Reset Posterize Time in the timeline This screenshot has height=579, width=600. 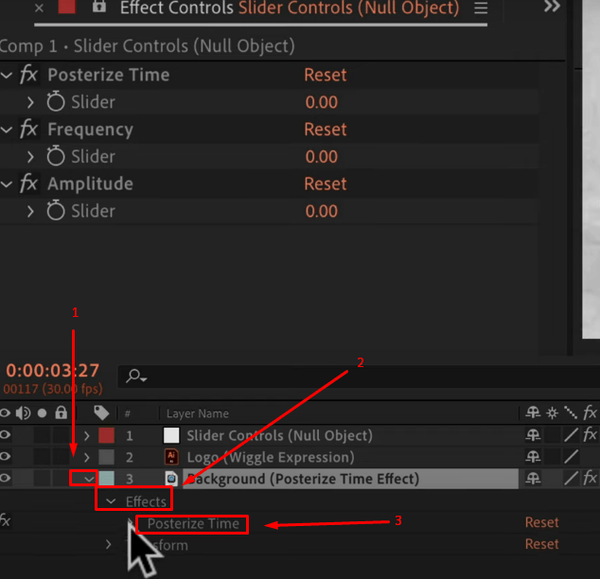[x=541, y=522]
